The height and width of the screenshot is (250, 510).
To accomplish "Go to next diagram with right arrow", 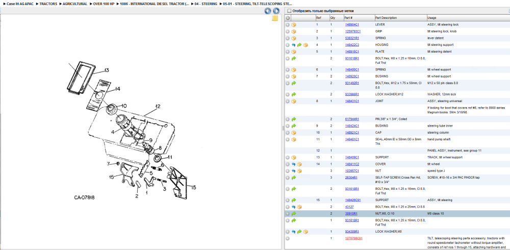I will point(276,11).
